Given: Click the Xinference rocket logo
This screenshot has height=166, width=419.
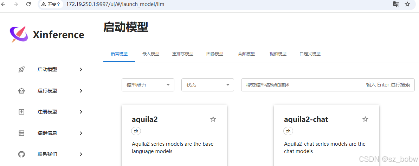Looking at the screenshot, I should click(x=19, y=34).
